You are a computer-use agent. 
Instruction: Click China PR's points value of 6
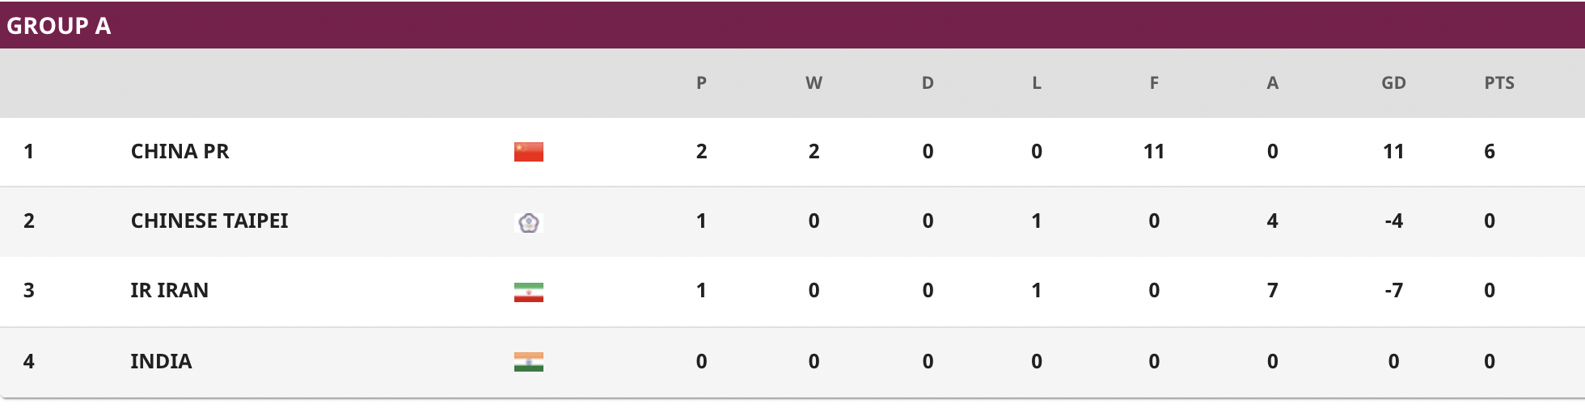[1490, 151]
